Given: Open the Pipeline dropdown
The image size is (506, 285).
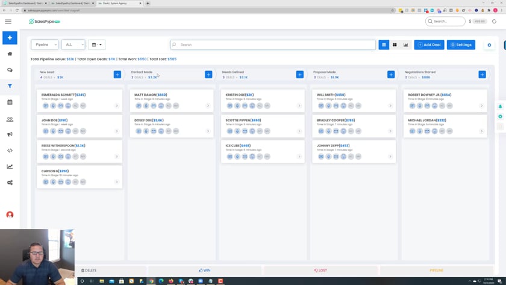Looking at the screenshot, I should pyautogui.click(x=45, y=45).
